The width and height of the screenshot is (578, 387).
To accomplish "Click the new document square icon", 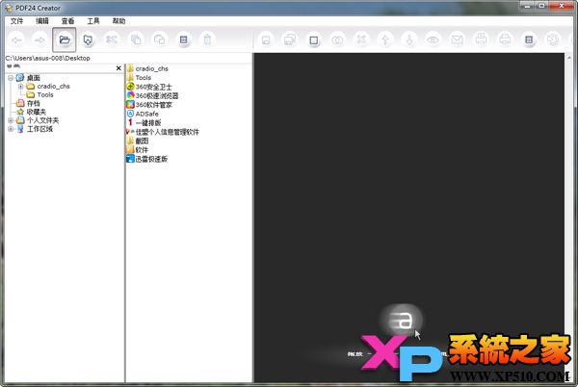I will click(314, 39).
